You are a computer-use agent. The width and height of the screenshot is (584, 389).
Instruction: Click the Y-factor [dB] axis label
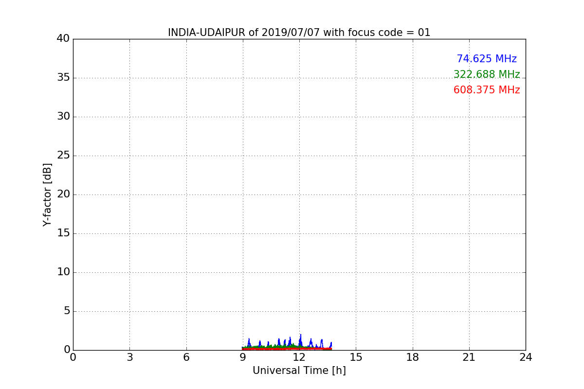[x=47, y=194]
